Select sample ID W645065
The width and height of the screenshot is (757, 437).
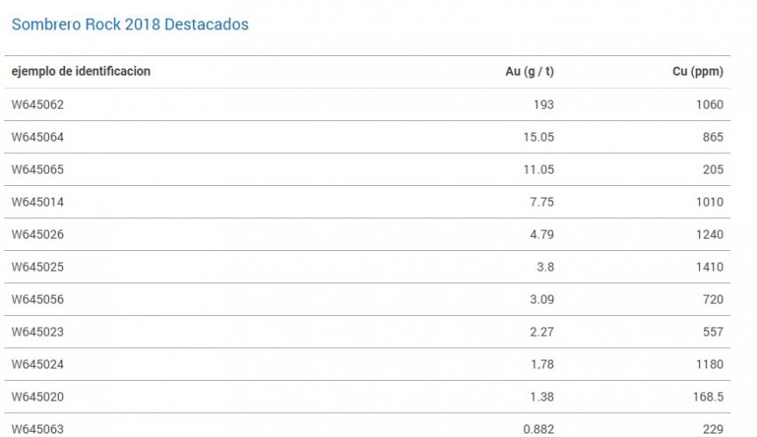tap(37, 169)
